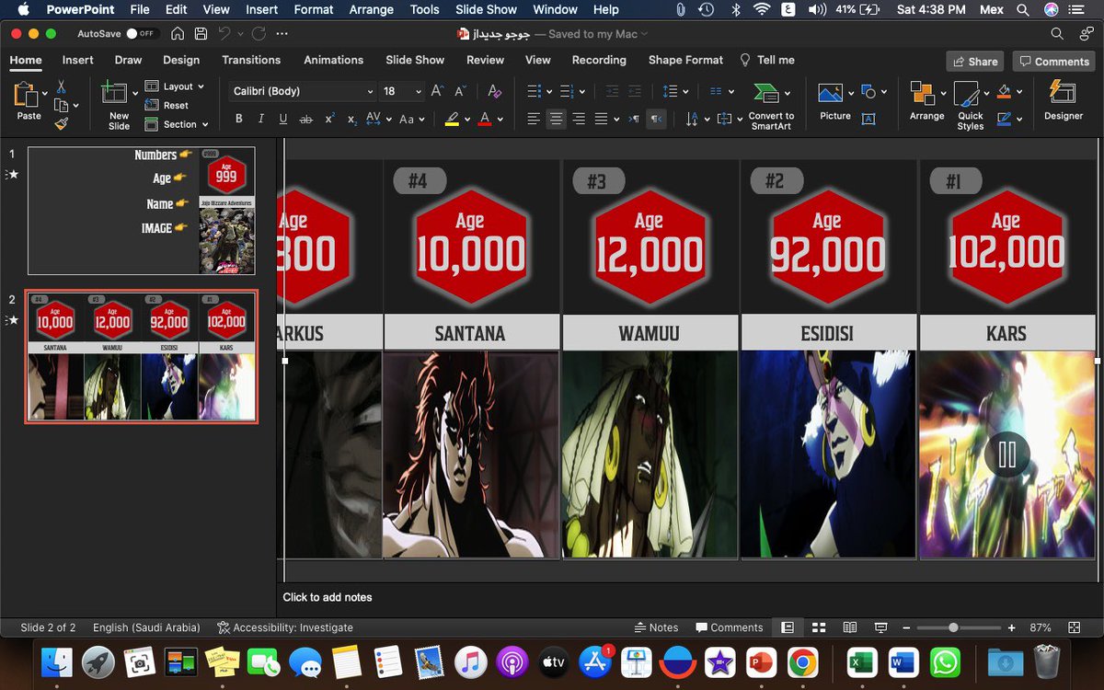
Task: Apply subscript formatting
Action: click(x=351, y=120)
